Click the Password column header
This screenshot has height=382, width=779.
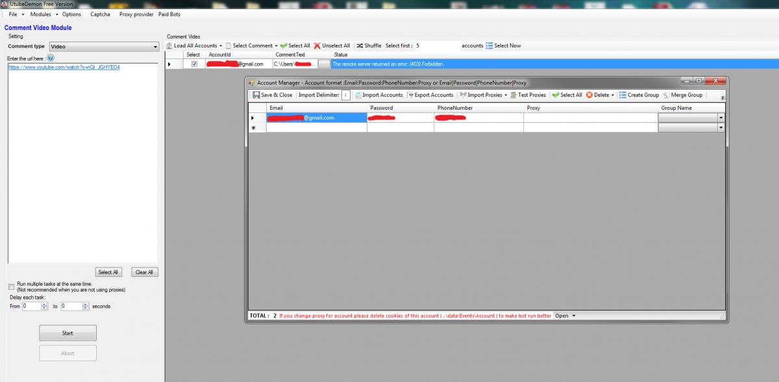(x=401, y=108)
